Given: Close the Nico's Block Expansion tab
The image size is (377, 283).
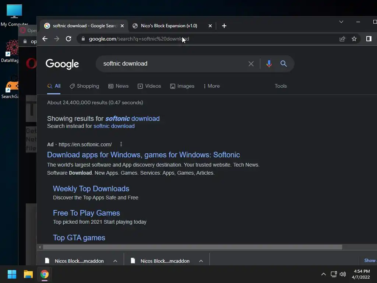Looking at the screenshot, I should point(210,26).
